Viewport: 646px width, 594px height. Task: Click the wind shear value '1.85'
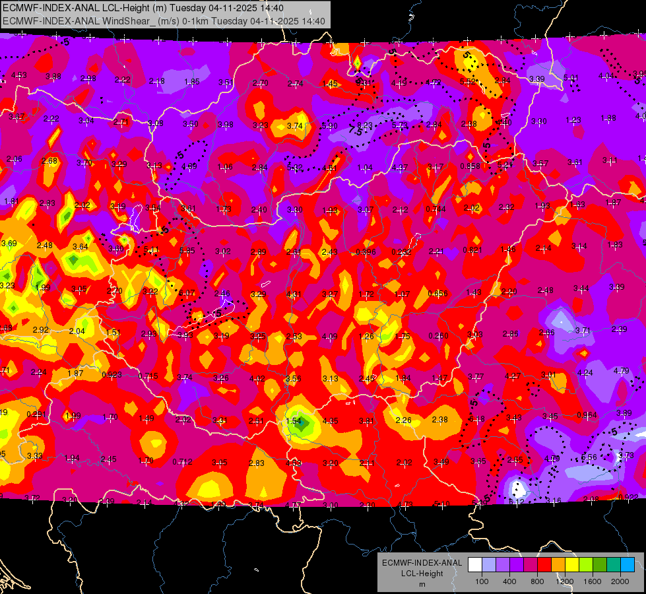[192, 82]
